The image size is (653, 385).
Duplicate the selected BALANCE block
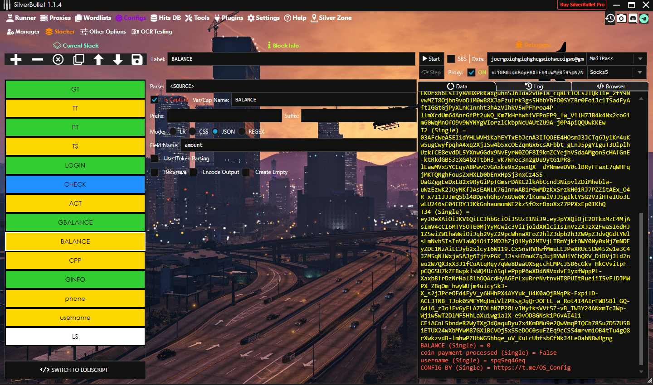click(x=78, y=59)
